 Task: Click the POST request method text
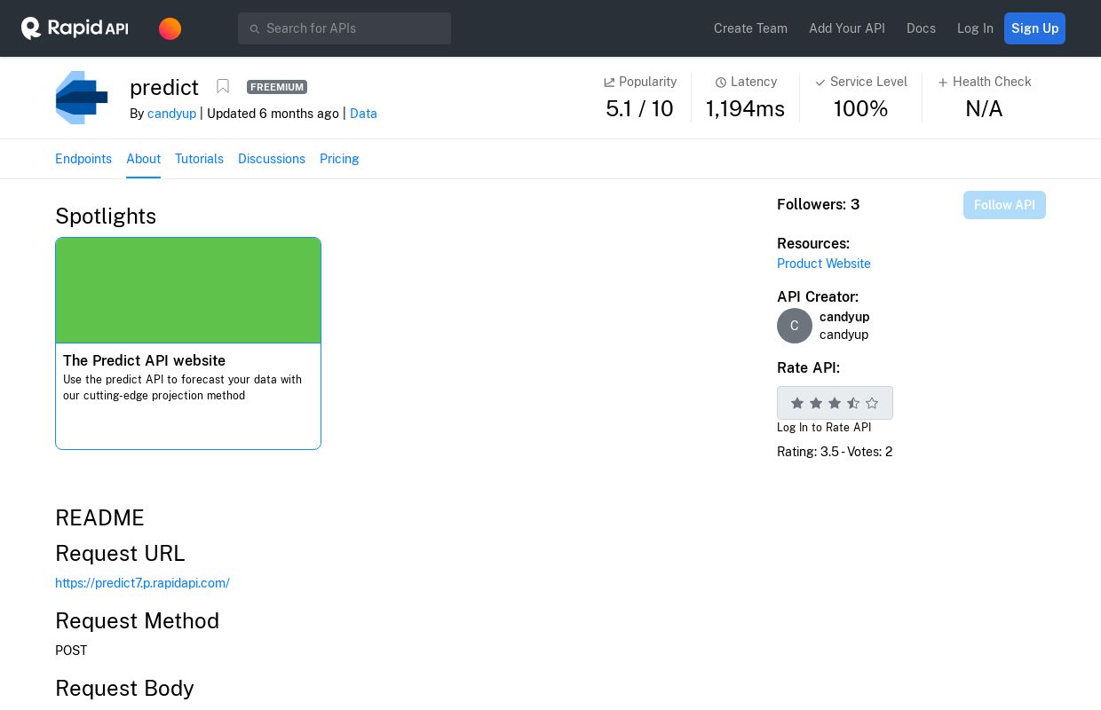71,651
